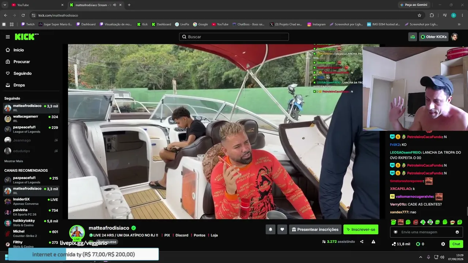This screenshot has width=468, height=263.
Task: Focus the Envie uma mensagem chat input
Action: (x=426, y=232)
